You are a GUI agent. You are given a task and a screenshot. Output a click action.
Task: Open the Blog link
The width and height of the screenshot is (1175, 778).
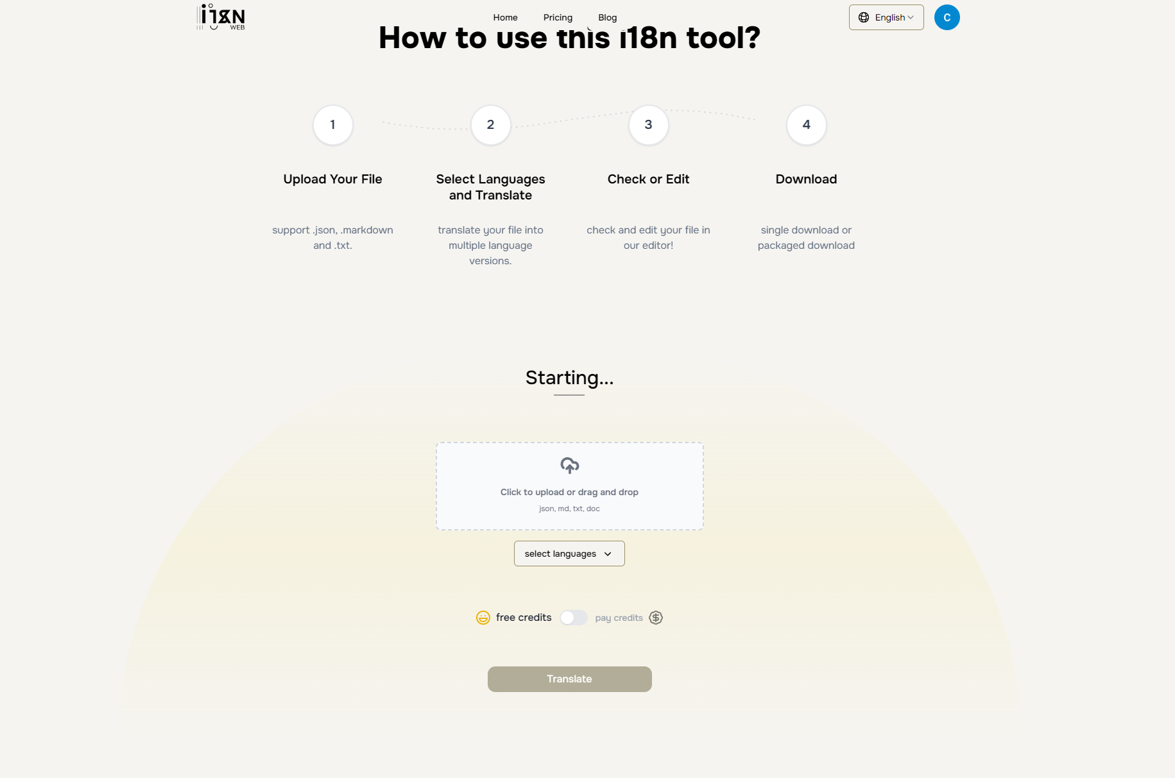[607, 17]
